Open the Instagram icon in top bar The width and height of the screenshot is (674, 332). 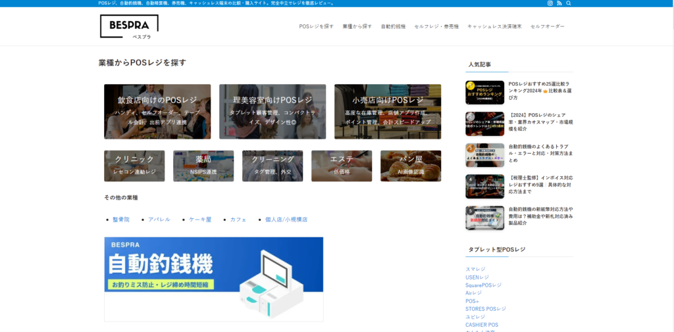pos(550,3)
